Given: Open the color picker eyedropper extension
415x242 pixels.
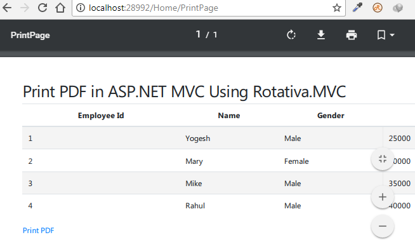Looking at the screenshot, I should 357,8.
